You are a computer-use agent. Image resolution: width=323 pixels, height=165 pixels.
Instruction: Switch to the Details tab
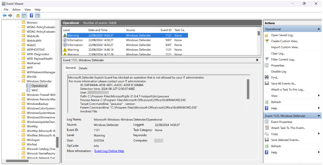(x=83, y=68)
